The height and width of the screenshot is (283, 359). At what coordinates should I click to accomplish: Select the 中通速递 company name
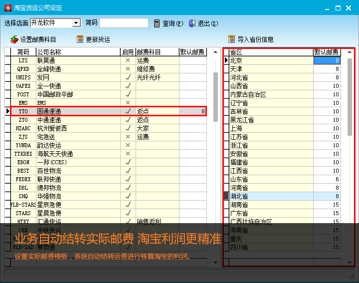(x=49, y=120)
